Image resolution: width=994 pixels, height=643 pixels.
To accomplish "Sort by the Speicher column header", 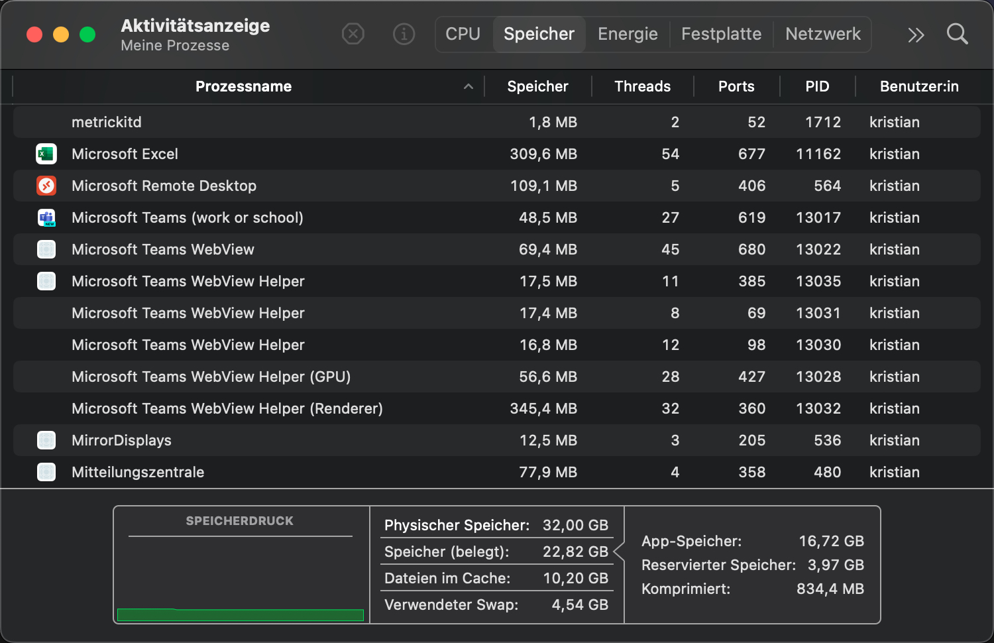I will [x=537, y=87].
